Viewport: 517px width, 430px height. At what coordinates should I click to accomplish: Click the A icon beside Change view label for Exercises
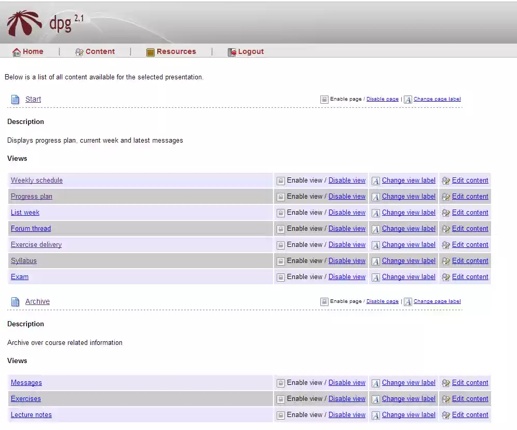pos(375,398)
